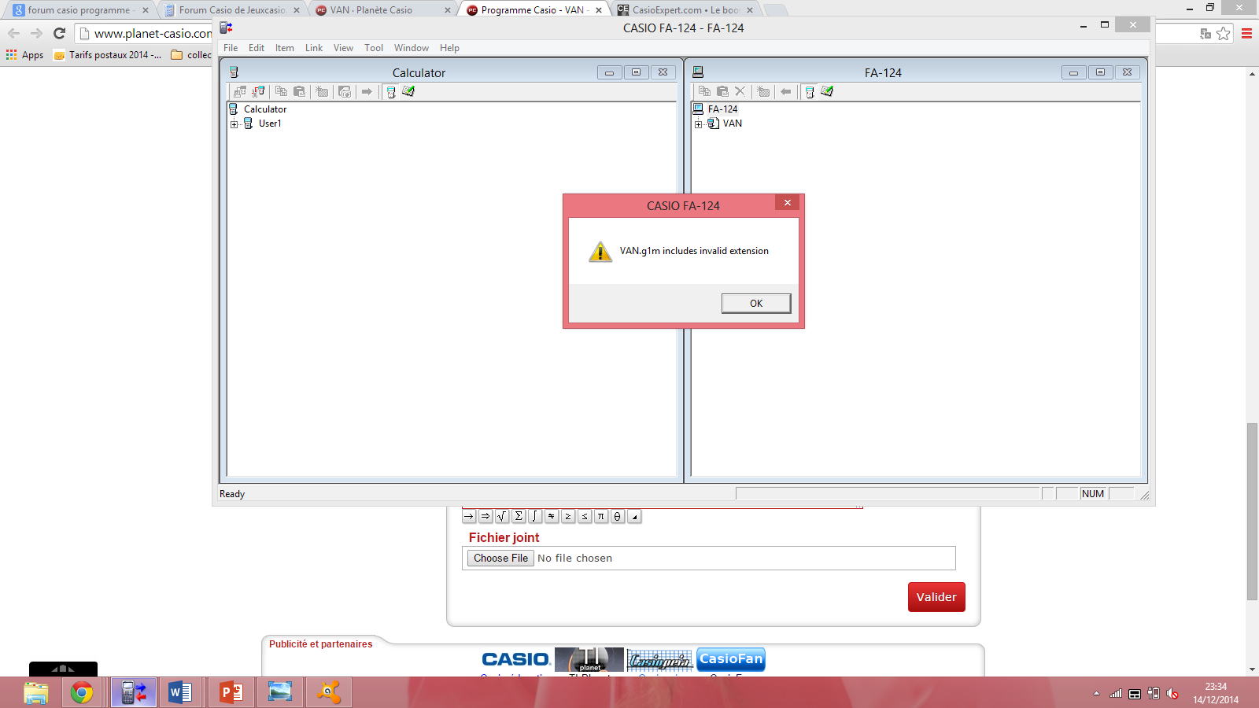
Task: Insert the pi π symbol
Action: (x=601, y=516)
